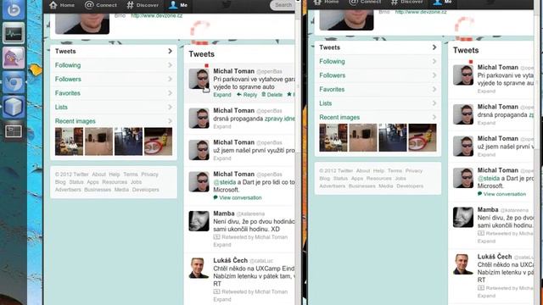Click Michal Toman avatar on first left tweet
Viewport: 543px width, 305px height.
pos(199,79)
